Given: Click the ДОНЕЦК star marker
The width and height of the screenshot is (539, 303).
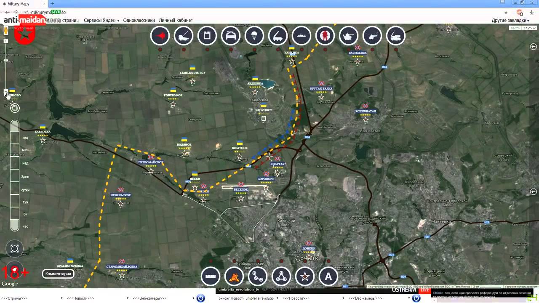Looking at the screenshot, I should pyautogui.click(x=309, y=256).
